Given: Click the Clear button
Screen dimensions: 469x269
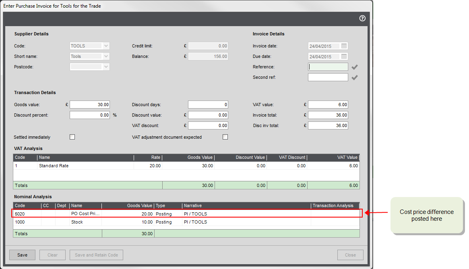Looking at the screenshot, I should tap(53, 255).
